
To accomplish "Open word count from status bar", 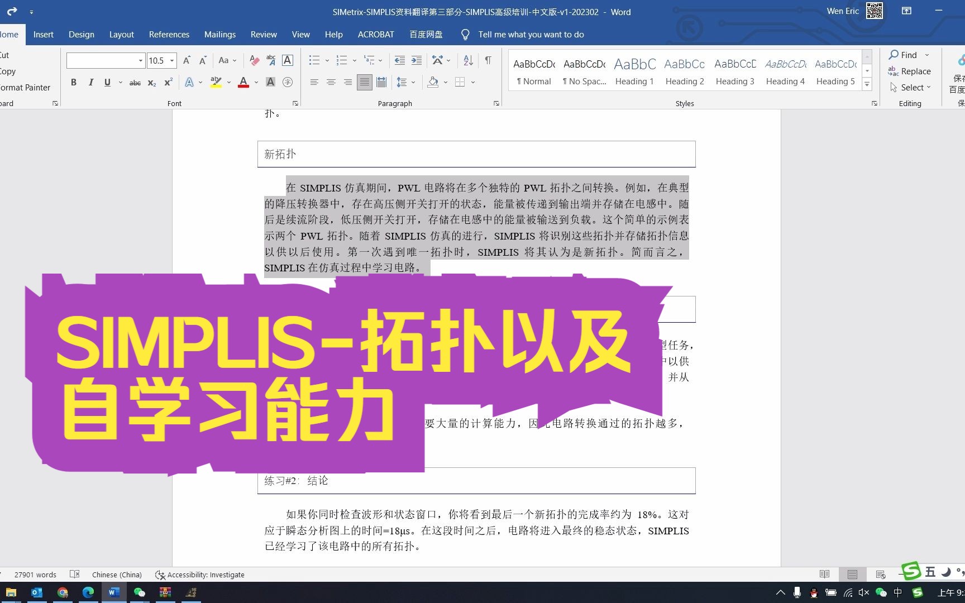I will pyautogui.click(x=35, y=575).
